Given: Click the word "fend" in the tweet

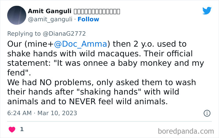Looking at the screenshot, I should click(17, 73).
